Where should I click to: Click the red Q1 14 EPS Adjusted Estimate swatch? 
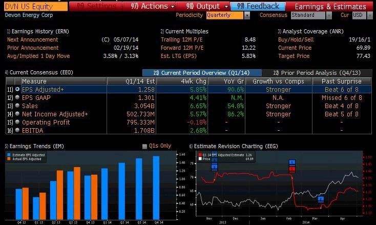click(200, 155)
